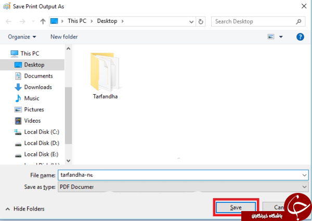312x221 pixels.
Task: Click the Local Disk (C:) drive icon
Action: point(18,132)
